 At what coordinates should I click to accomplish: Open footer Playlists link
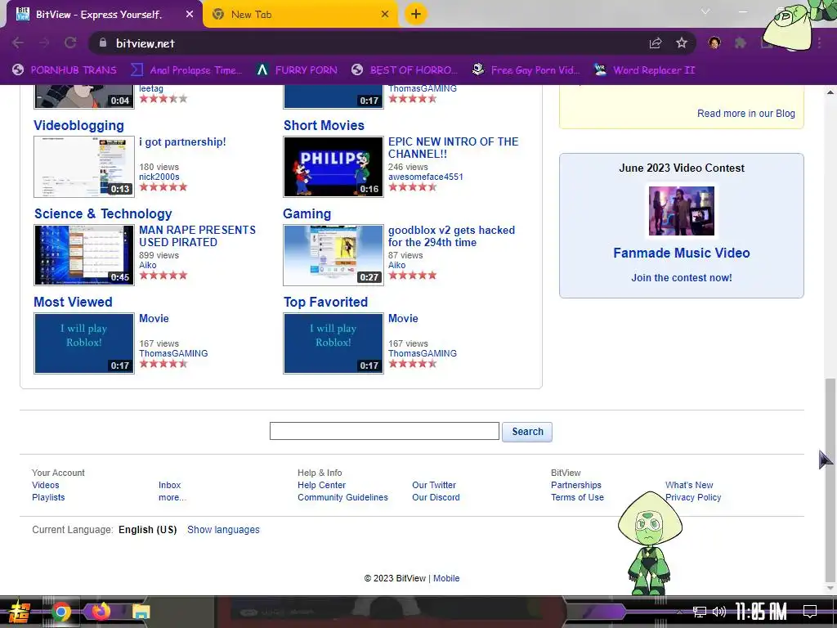tap(48, 497)
